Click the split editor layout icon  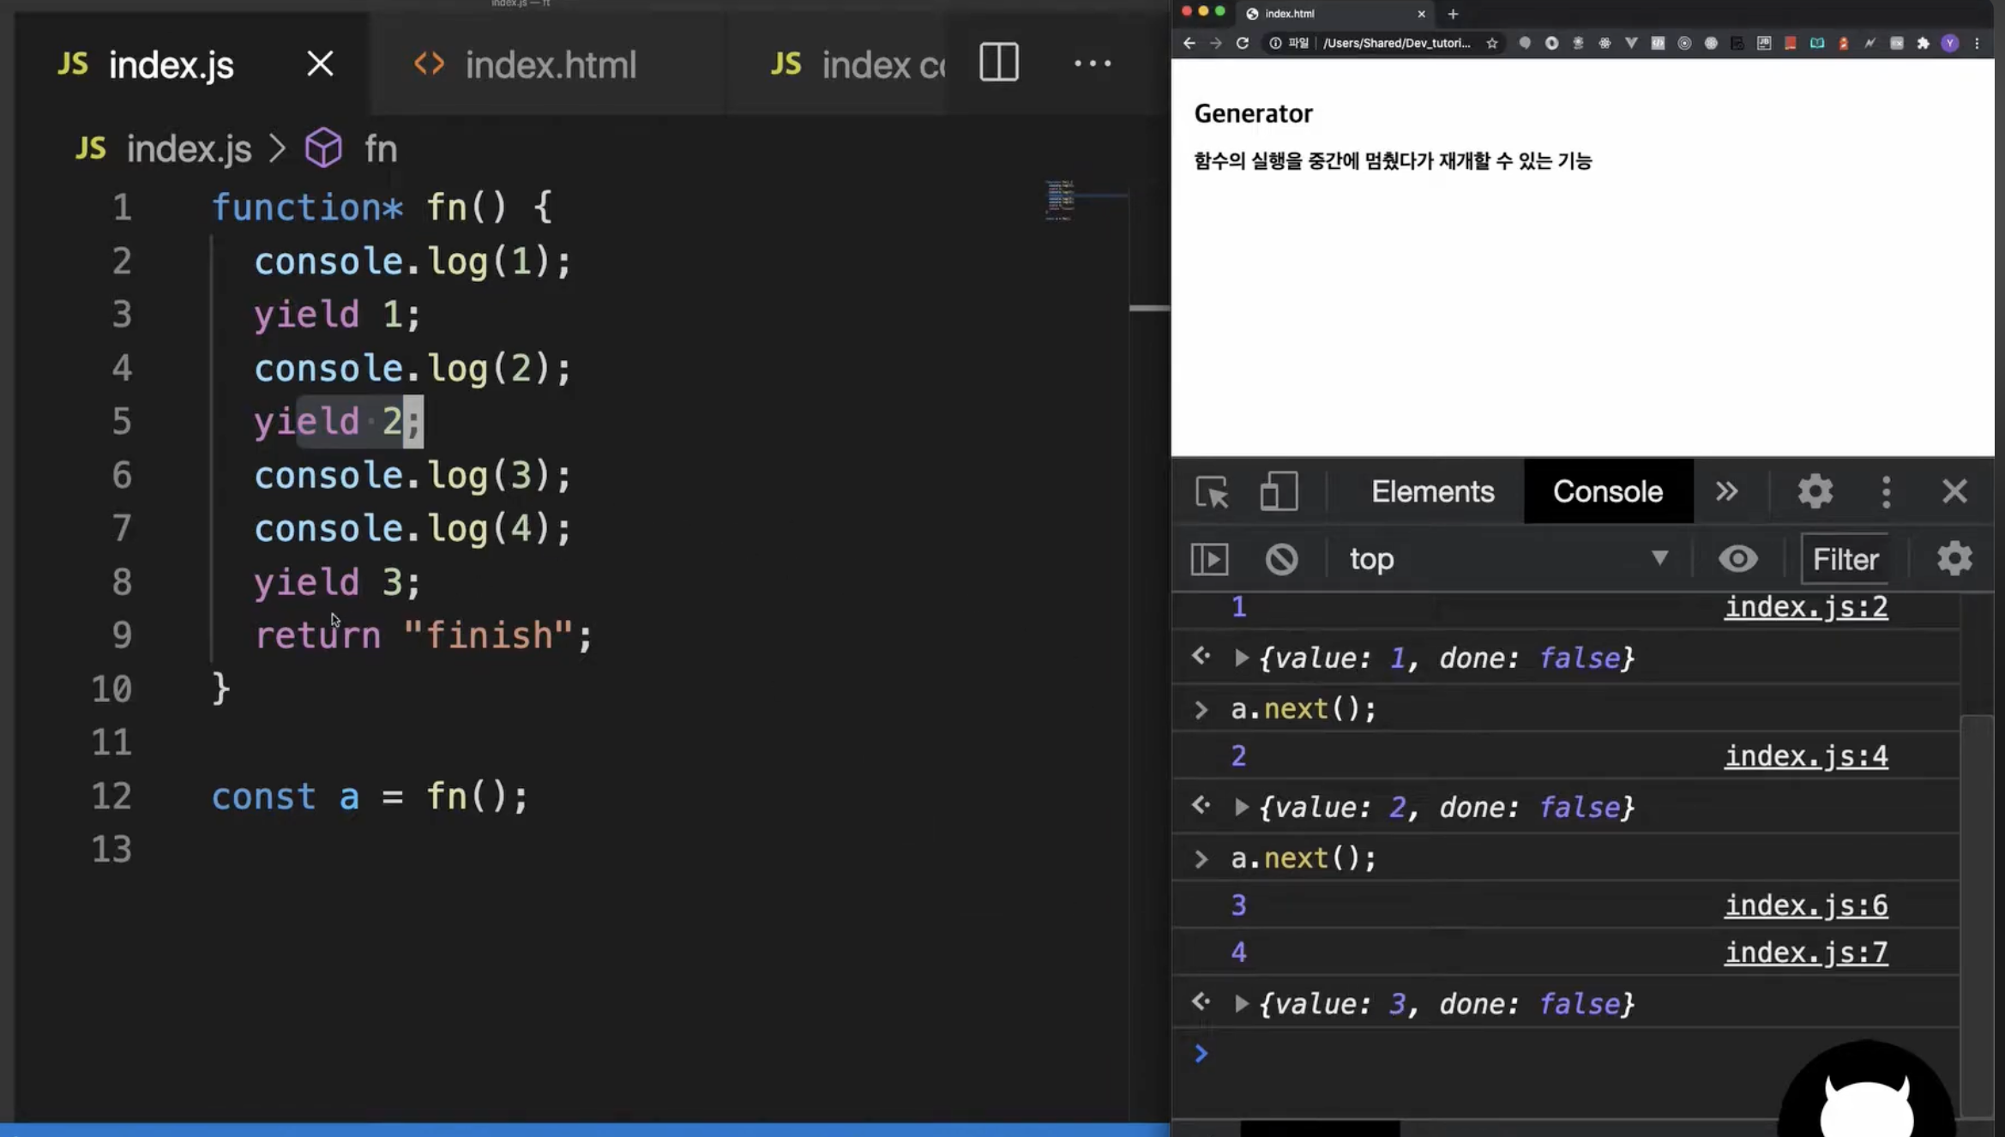(999, 63)
